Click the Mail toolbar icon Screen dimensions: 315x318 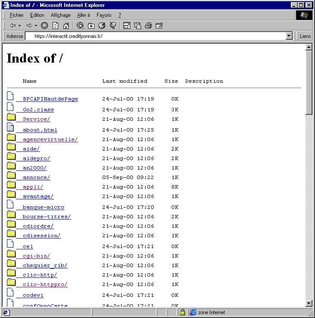(x=138, y=25)
